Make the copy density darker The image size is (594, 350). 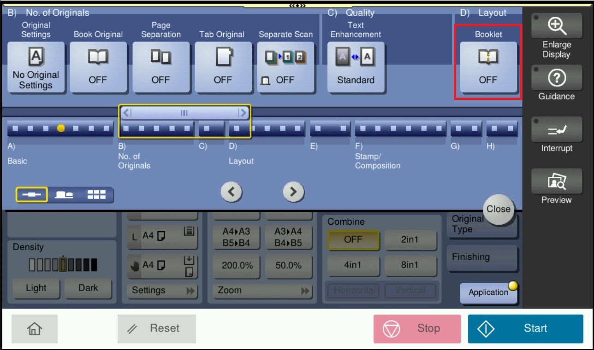88,288
